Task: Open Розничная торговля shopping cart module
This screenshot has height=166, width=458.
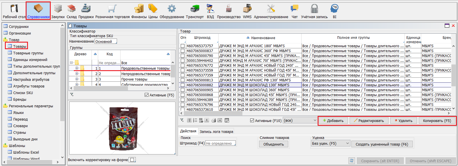Action: [x=112, y=12]
